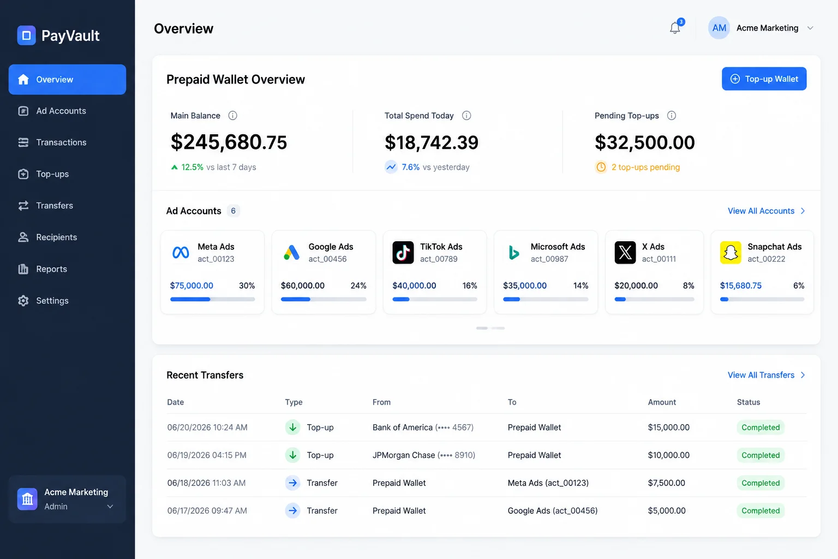Click the first carousel page indicator
Screen dimensions: 838x559
(x=482, y=328)
